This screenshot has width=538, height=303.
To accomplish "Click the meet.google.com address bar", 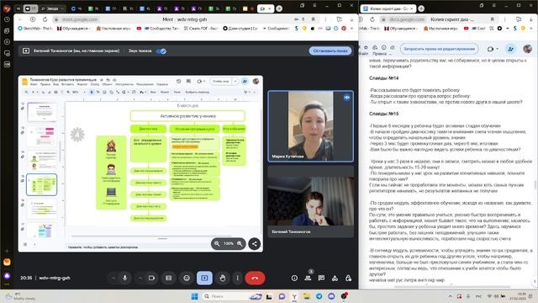I will tap(80, 19).
